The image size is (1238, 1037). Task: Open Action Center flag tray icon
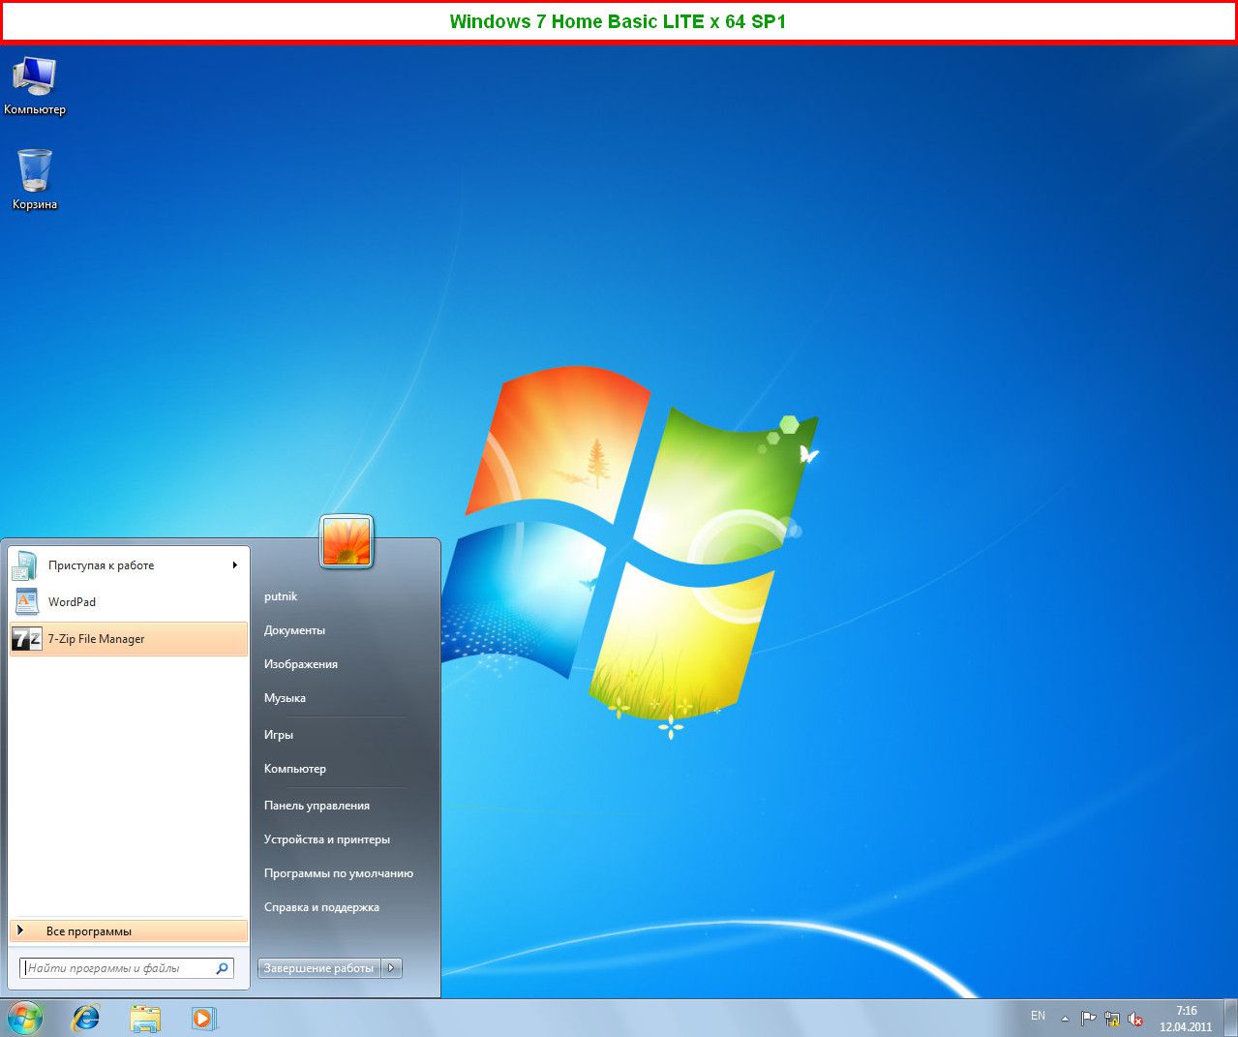pos(1088,1019)
